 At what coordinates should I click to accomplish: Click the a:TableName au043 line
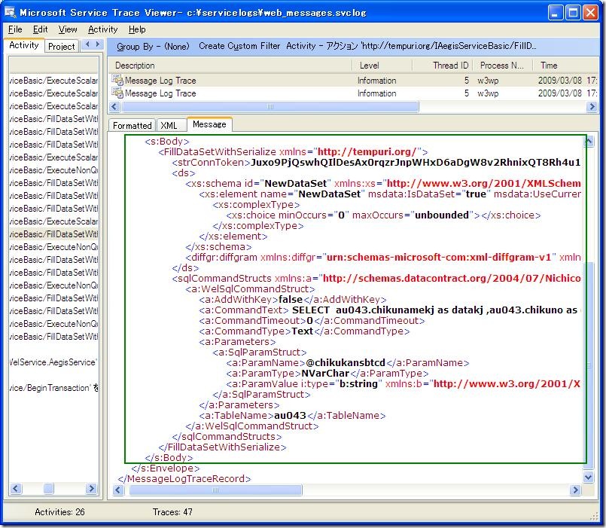[x=292, y=416]
